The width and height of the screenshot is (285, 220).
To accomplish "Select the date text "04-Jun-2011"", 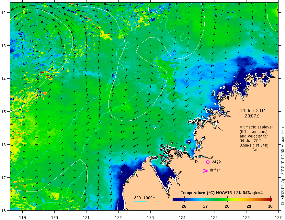I will 253,111.
